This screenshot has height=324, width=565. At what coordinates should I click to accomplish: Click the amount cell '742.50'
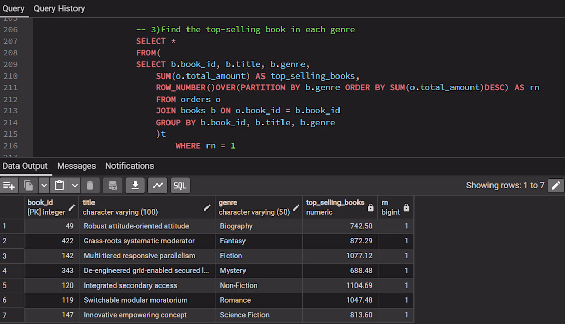(340, 226)
